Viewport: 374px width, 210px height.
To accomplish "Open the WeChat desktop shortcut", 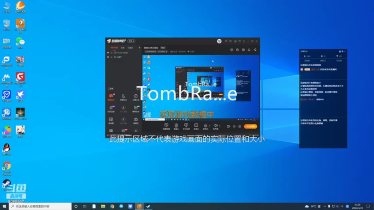I will (20, 43).
